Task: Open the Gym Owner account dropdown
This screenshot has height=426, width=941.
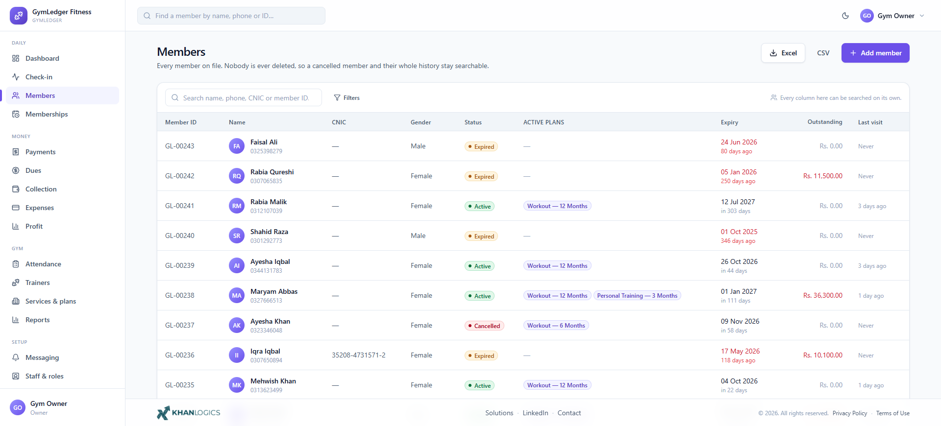Action: pos(892,16)
